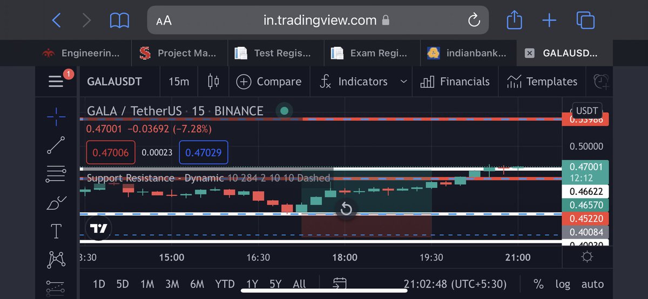The height and width of the screenshot is (299, 648).
Task: Reload the TradingView page
Action: click(x=474, y=21)
